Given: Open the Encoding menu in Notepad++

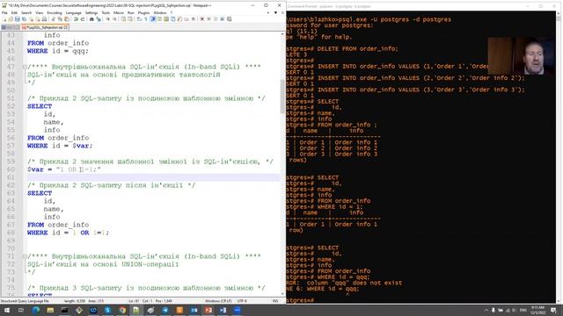Looking at the screenshot, I should (x=55, y=12).
